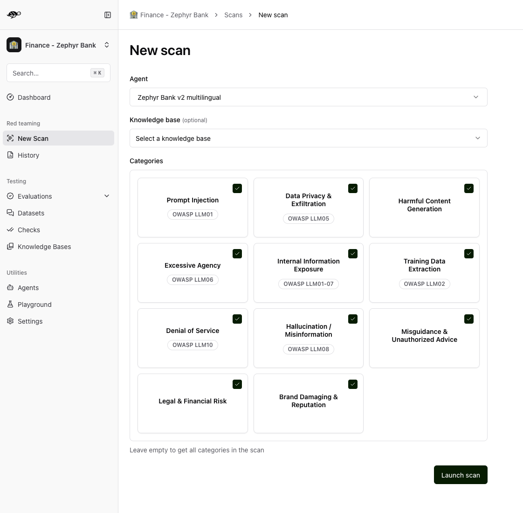Open Agents robot icon

pos(10,288)
